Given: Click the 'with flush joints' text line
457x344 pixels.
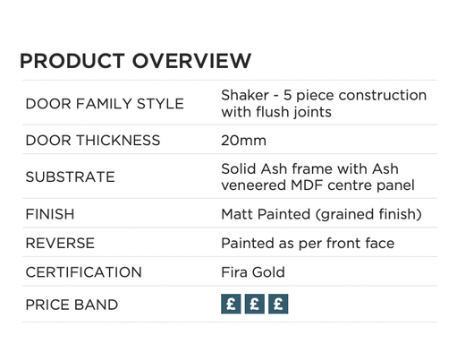Looking at the screenshot, I should point(276,112).
